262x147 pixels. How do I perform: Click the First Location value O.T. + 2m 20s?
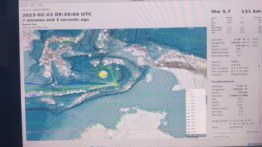point(240,68)
